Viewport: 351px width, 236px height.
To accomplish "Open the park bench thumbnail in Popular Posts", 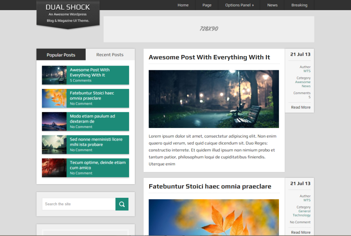I will 54,75.
